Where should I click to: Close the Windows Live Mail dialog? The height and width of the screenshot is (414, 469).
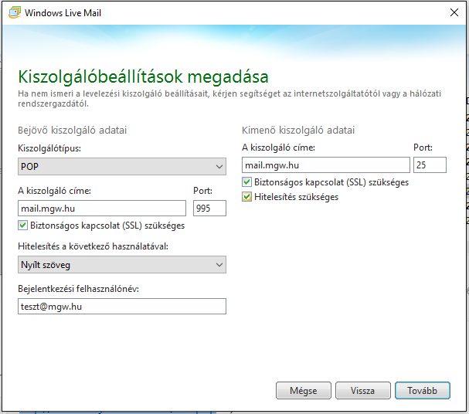tap(453, 12)
